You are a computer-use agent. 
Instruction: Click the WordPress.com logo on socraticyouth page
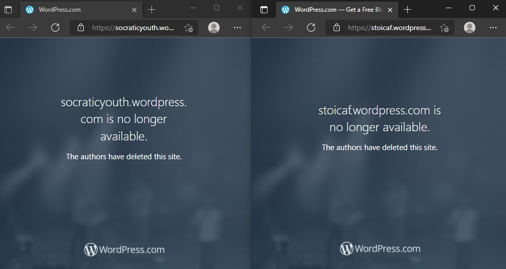(124, 250)
